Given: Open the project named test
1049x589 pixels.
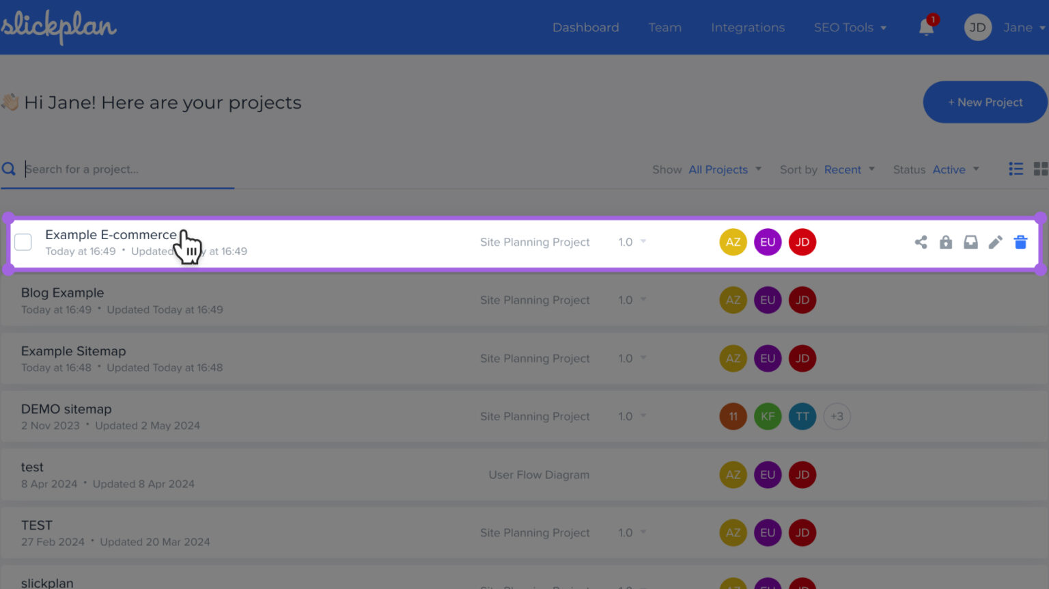Looking at the screenshot, I should tap(32, 467).
